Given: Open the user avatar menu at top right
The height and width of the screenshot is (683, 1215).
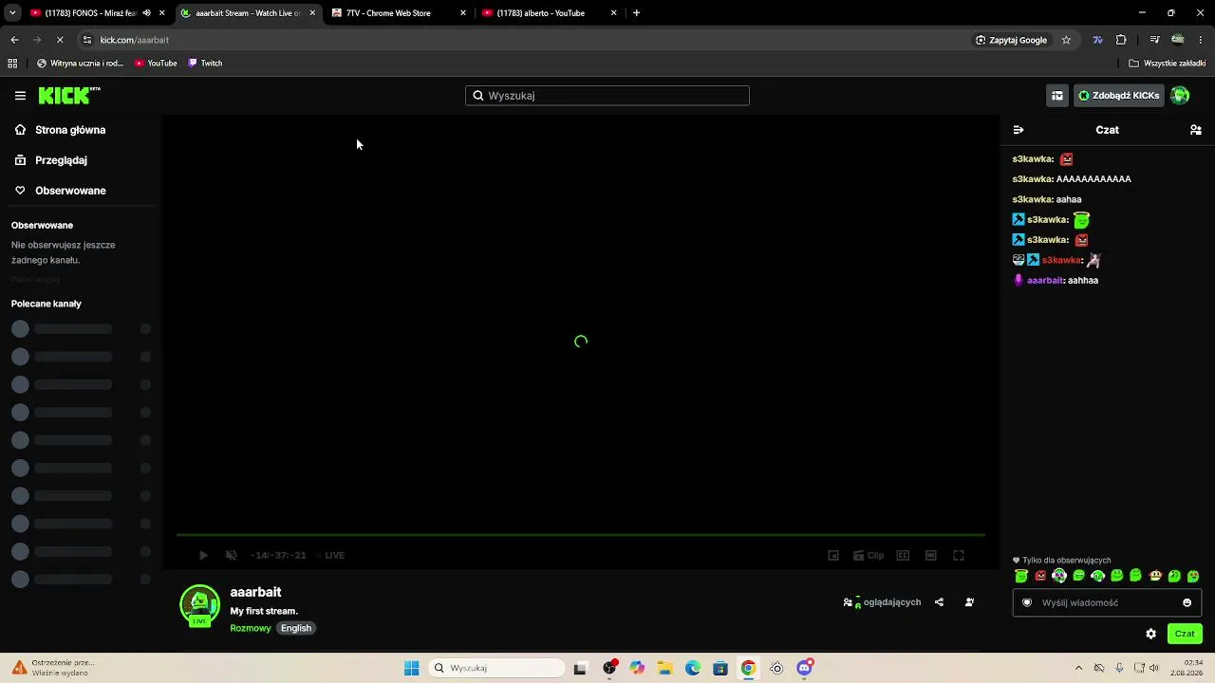Looking at the screenshot, I should tap(1180, 95).
